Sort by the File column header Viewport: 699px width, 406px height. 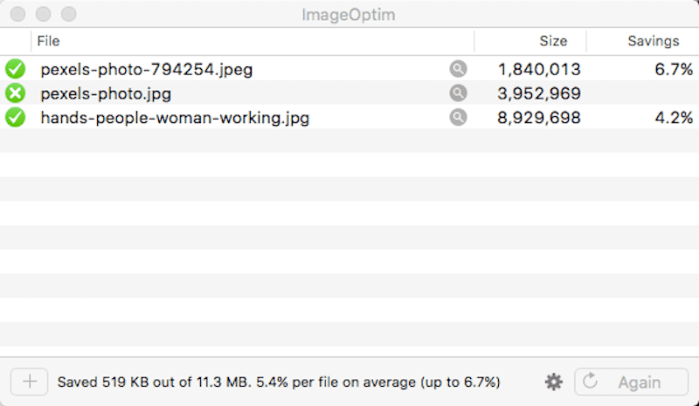(253, 41)
